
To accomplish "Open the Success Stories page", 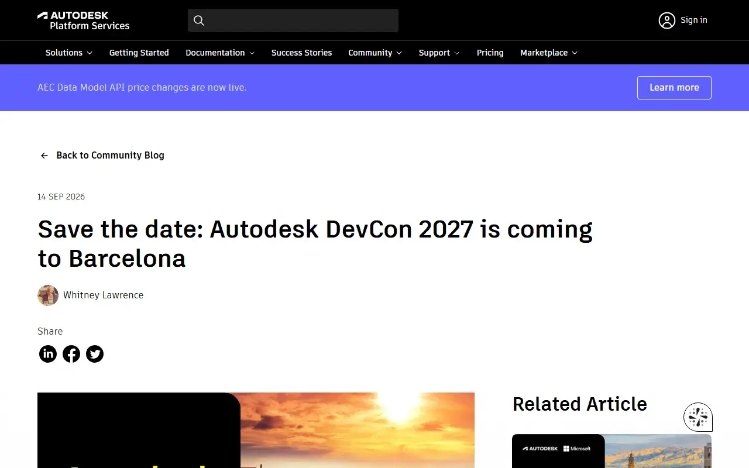I will point(301,53).
